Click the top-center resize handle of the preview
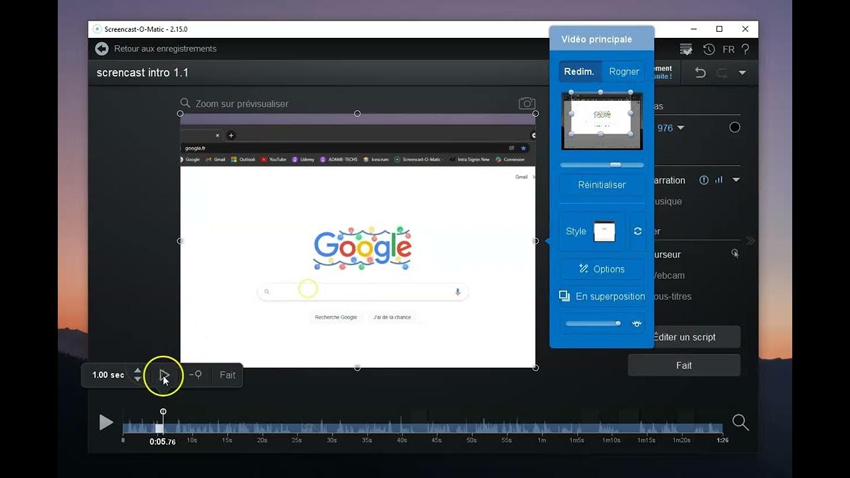This screenshot has width=850, height=478. 357,114
